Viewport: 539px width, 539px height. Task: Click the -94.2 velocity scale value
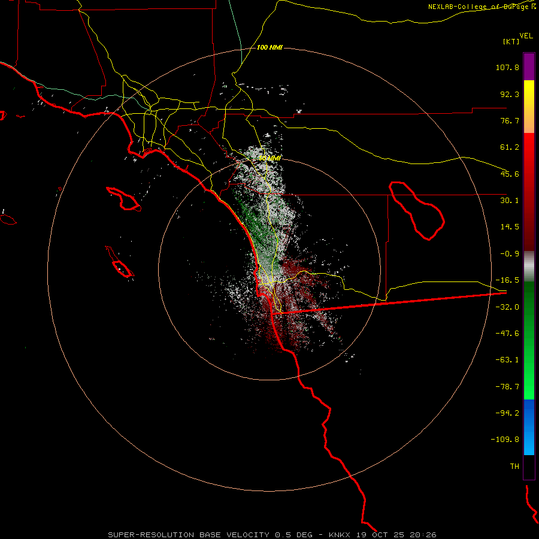click(x=507, y=413)
